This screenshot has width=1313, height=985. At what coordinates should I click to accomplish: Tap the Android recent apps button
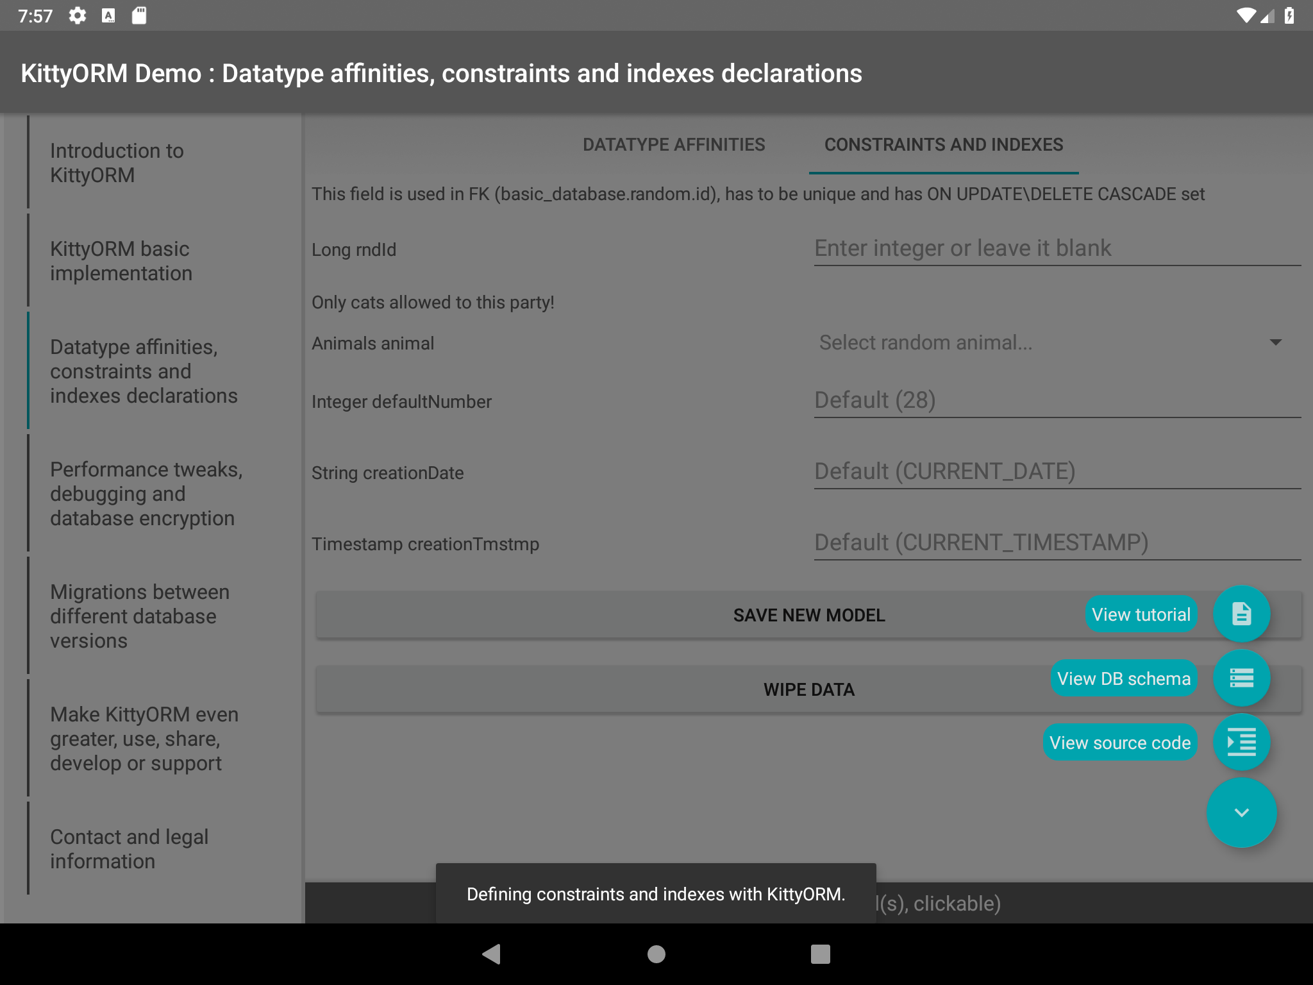click(821, 954)
